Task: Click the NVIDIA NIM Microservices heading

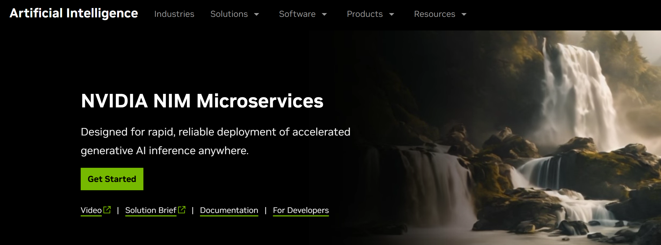Action: [x=202, y=101]
